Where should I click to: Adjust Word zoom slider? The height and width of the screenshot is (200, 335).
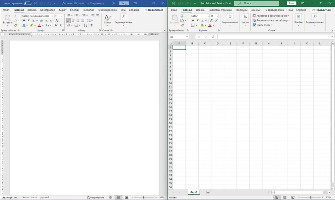(x=144, y=197)
